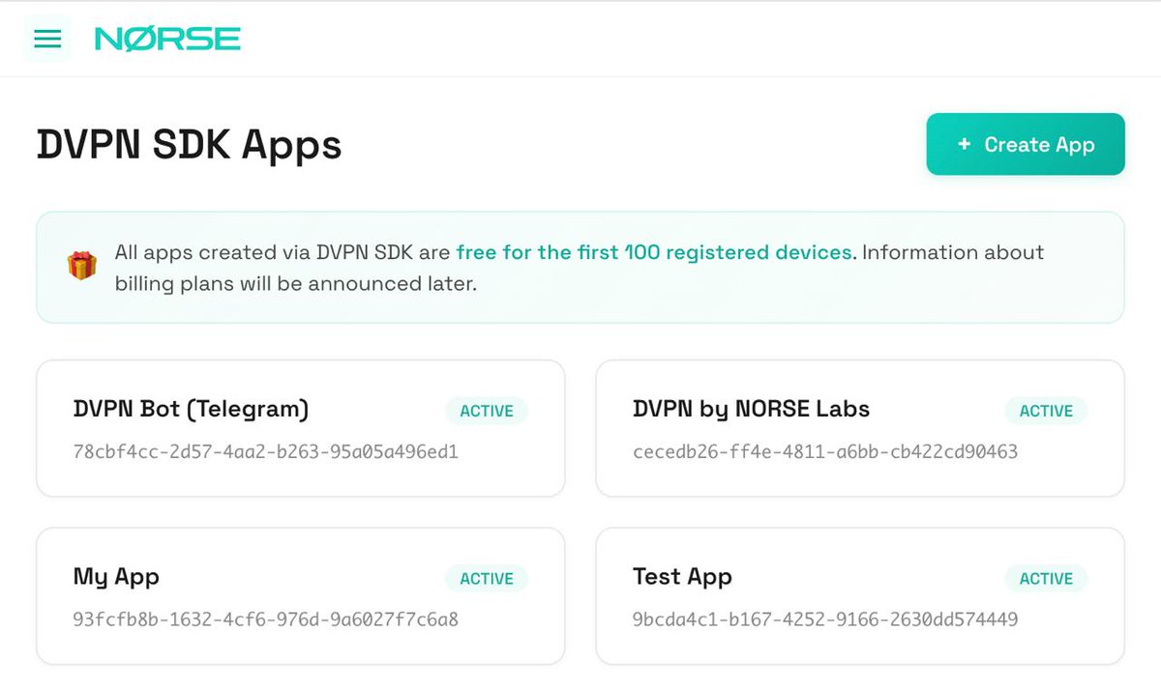Click the NORSE logo

(167, 39)
